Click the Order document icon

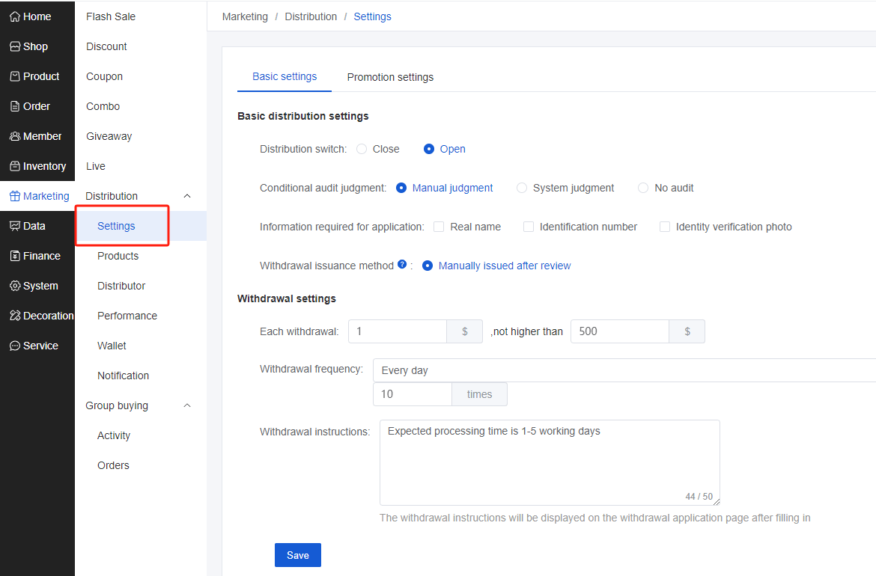(x=15, y=107)
